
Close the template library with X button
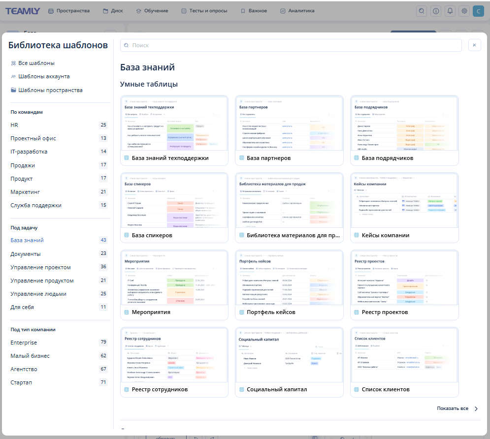(474, 45)
